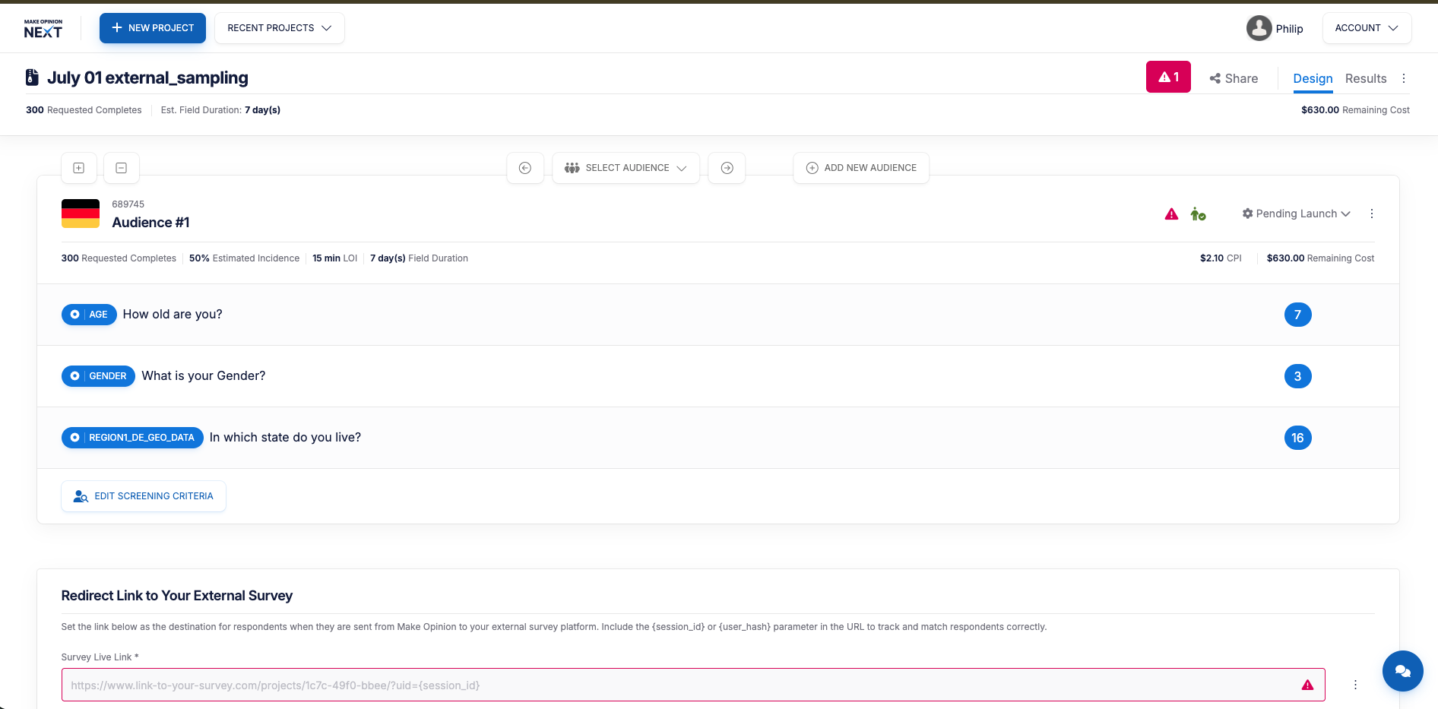
Task: Go to previous audience with left arrow
Action: point(525,168)
